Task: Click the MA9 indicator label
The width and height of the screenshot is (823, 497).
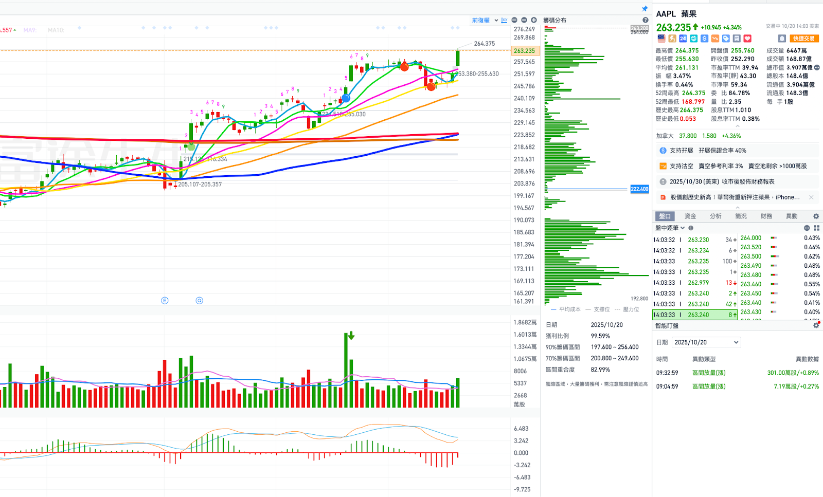Action: [30, 30]
